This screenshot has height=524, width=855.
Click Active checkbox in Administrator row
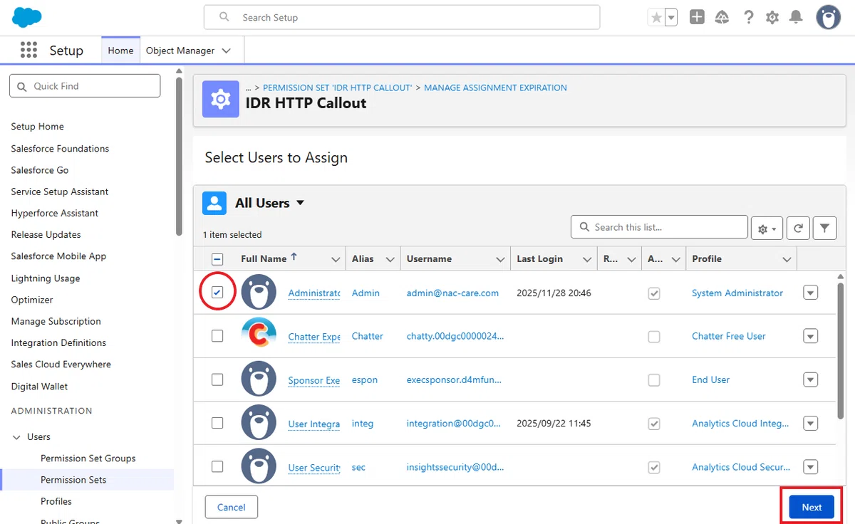coord(654,293)
